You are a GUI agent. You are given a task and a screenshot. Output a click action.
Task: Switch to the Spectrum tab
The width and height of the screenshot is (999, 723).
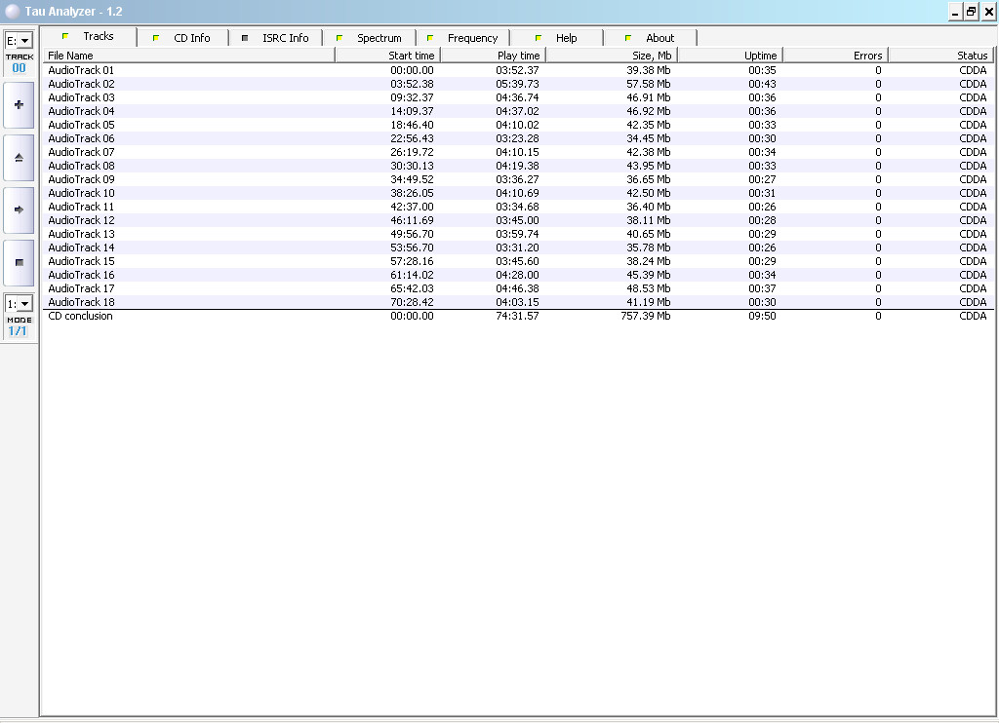(370, 38)
